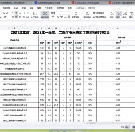Open the Data ribbon tab
The height and width of the screenshot is (132, 135).
click(23, 8)
